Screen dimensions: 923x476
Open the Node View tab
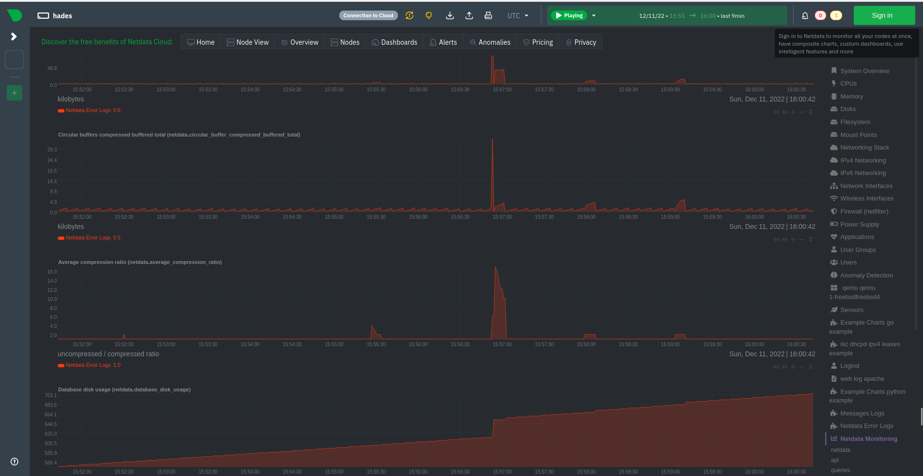click(x=248, y=42)
